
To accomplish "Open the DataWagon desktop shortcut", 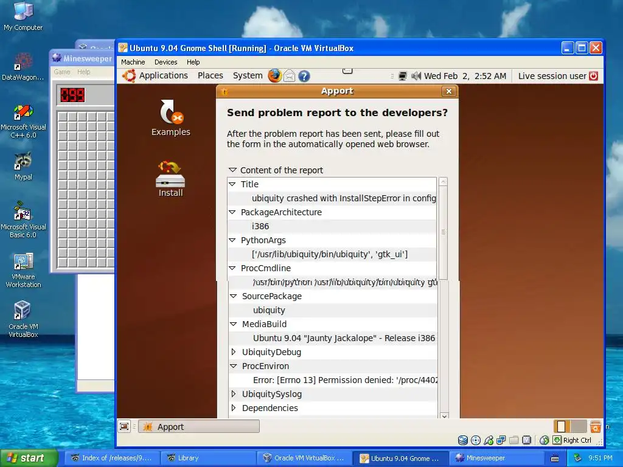I will pyautogui.click(x=23, y=67).
